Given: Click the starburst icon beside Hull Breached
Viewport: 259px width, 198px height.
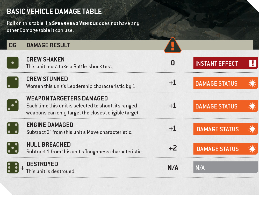Looking at the screenshot, I should [252, 149].
